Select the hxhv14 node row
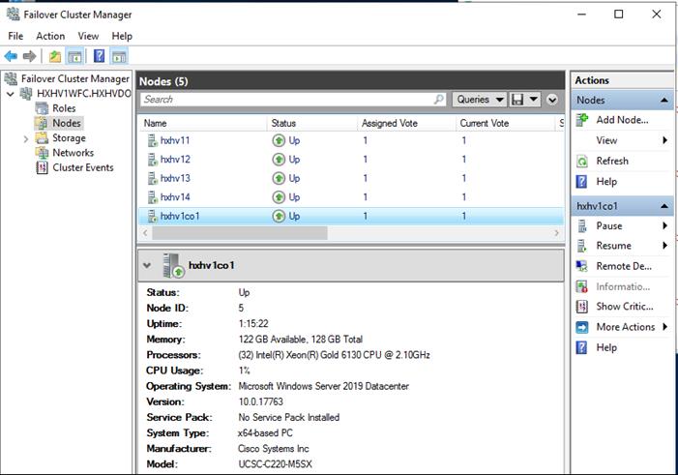The image size is (678, 475). click(x=351, y=197)
